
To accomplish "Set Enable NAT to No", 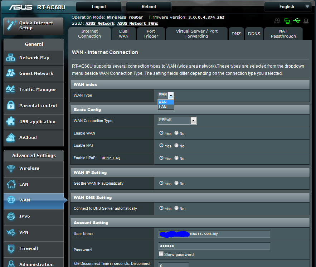I will (176, 145).
